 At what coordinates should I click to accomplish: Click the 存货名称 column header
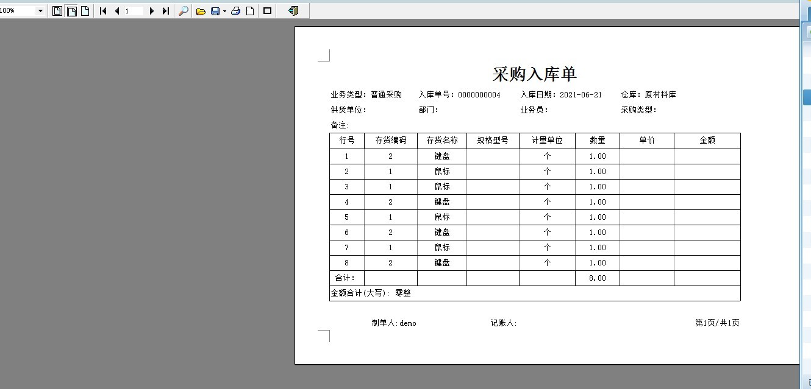[x=442, y=141]
